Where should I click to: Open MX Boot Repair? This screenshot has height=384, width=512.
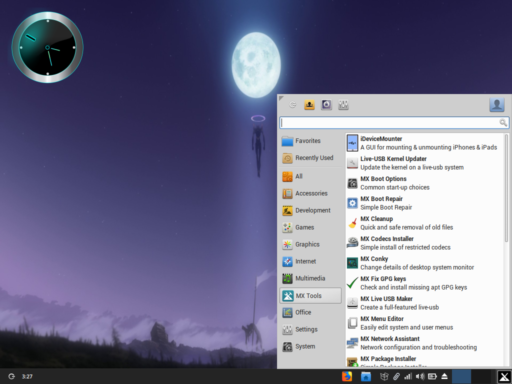tap(424, 203)
